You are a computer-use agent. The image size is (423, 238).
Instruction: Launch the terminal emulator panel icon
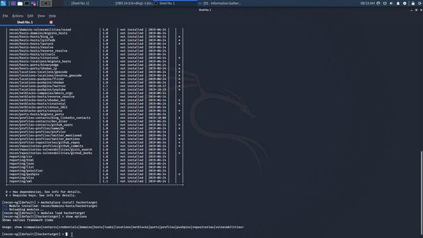coord(26,3)
